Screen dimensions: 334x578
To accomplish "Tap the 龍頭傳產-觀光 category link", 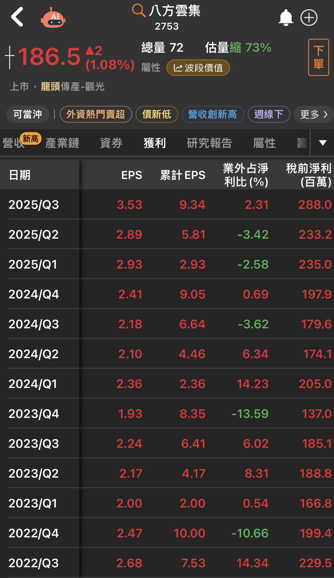I will pos(72,87).
